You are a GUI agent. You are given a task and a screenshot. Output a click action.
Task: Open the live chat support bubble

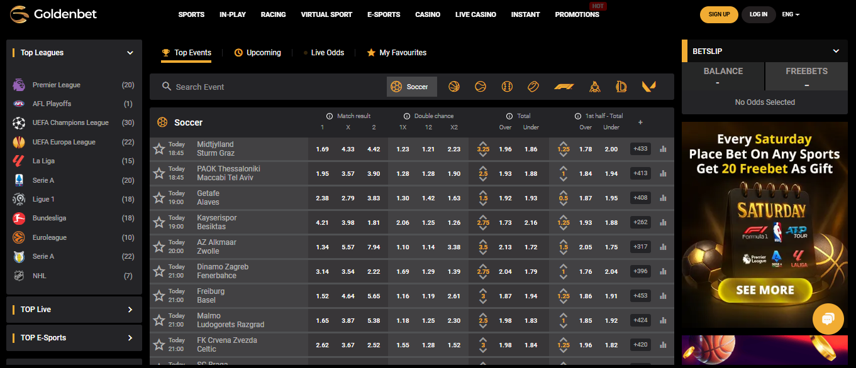(x=828, y=319)
